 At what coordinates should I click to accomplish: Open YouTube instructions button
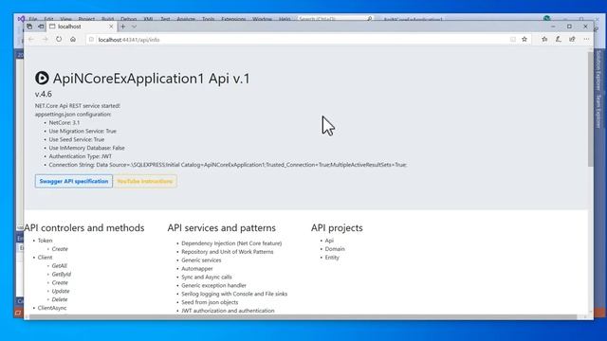click(x=145, y=181)
